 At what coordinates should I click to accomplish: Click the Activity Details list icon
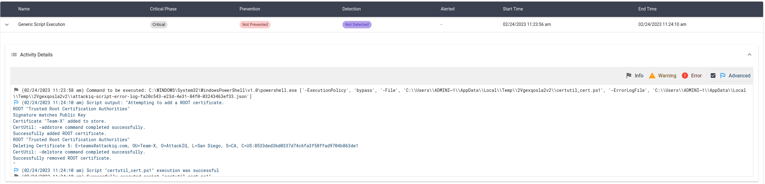click(14, 55)
